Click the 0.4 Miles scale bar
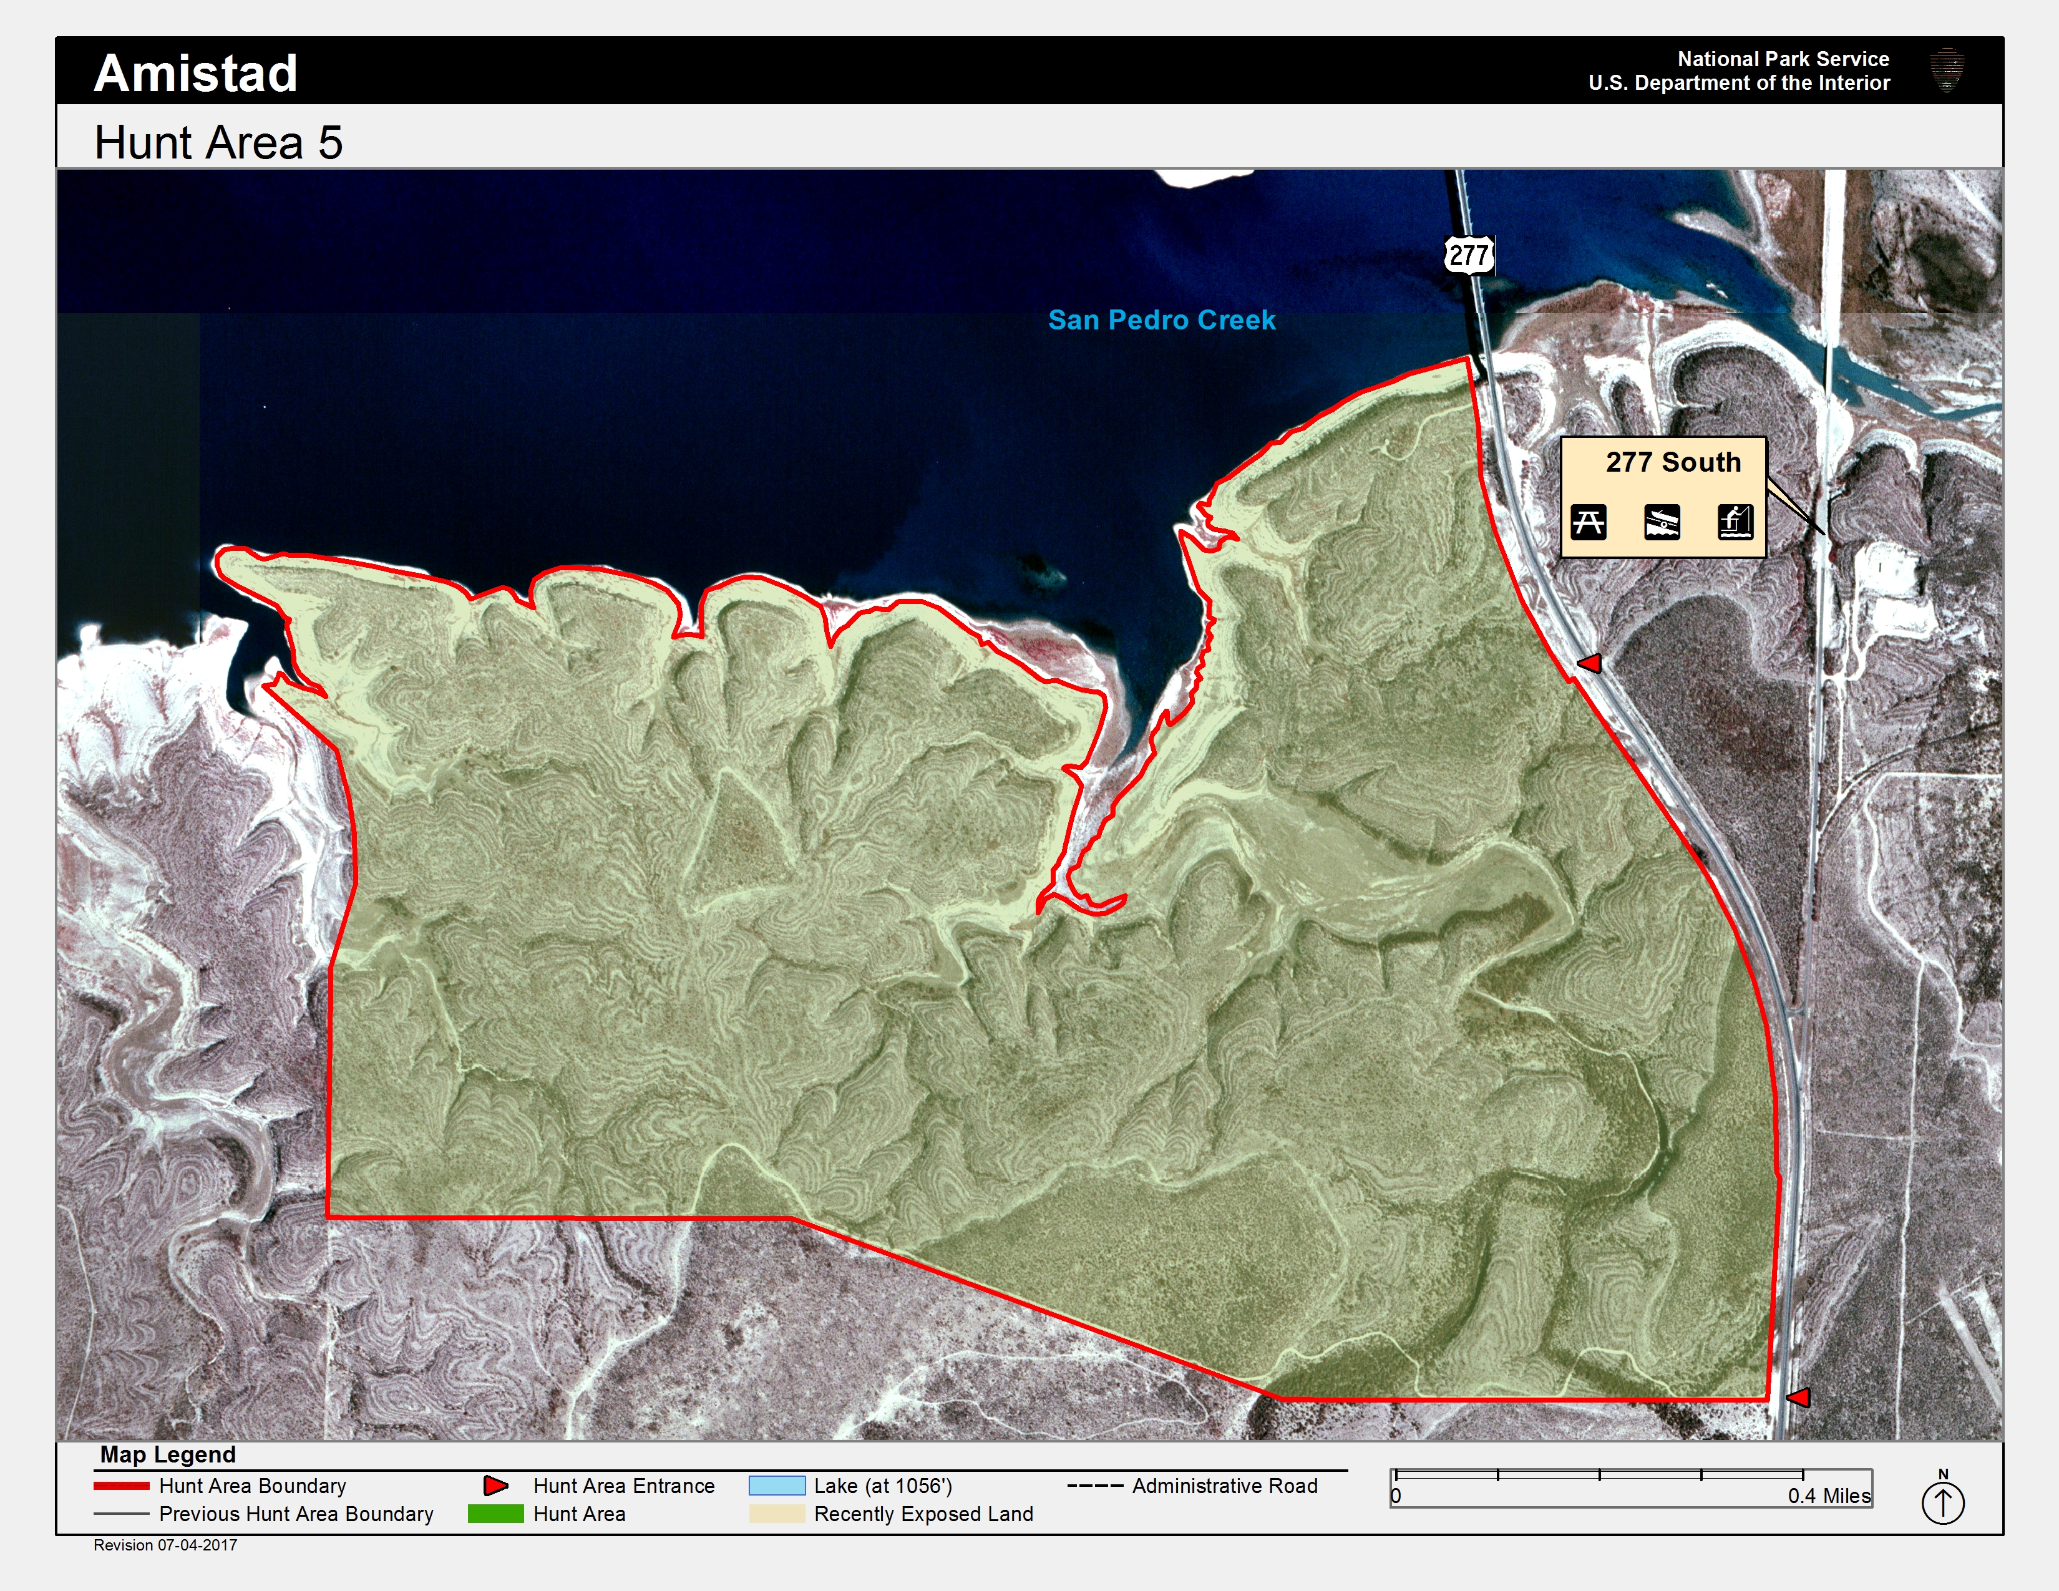 tap(1599, 1475)
